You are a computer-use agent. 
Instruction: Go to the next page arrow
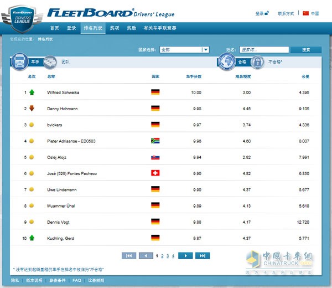click(x=185, y=255)
